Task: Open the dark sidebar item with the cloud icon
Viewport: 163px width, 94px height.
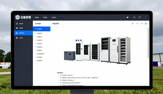Action: coord(23,28)
